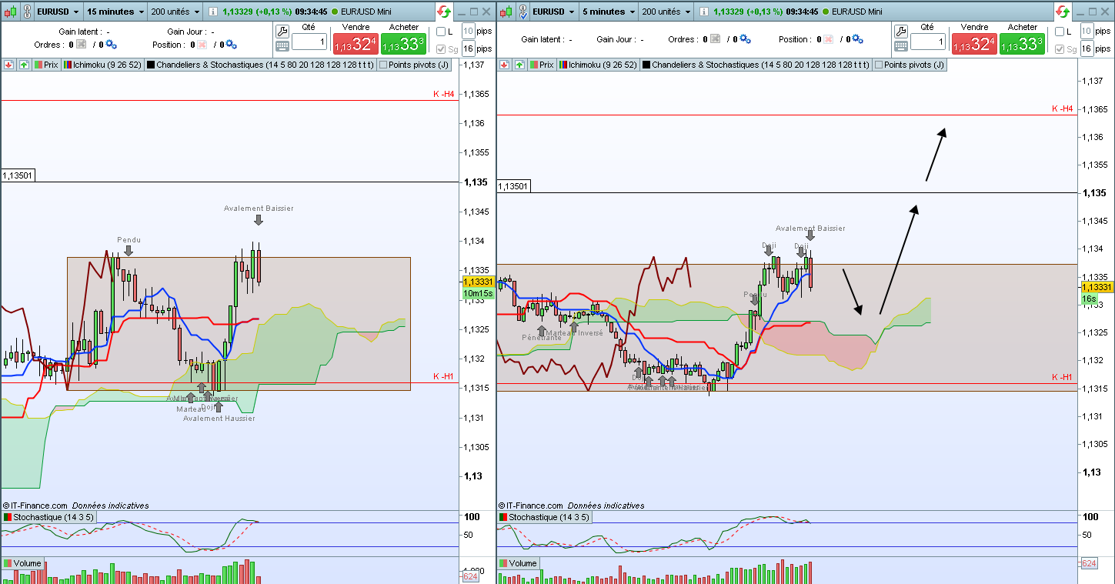Open the 15 minutes timeframe dropdown
This screenshot has width=1115, height=584.
115,12
